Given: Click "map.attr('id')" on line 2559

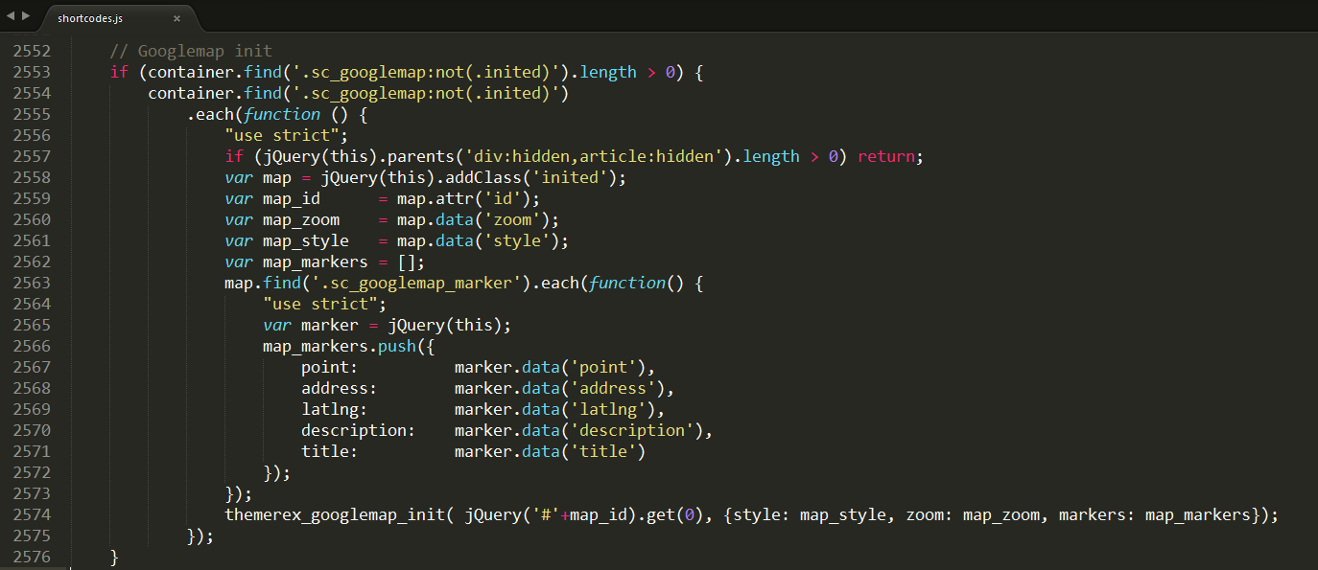Looking at the screenshot, I should 464,198.
